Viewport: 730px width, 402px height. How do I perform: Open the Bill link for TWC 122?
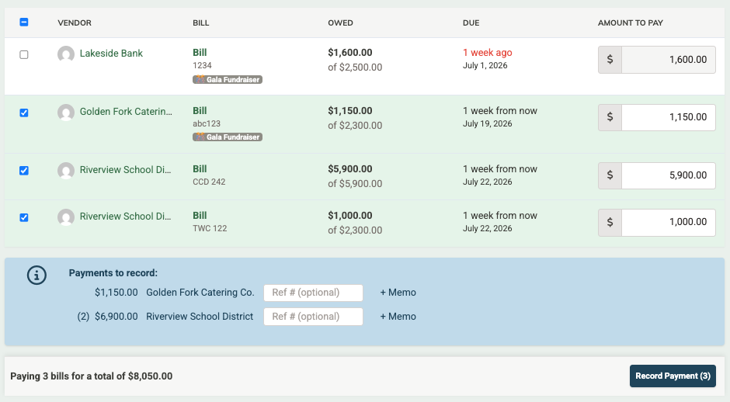tap(200, 216)
